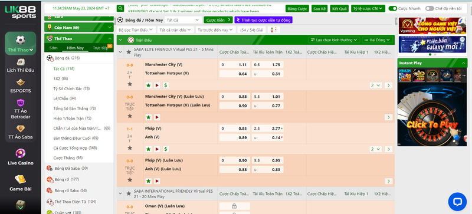Click grey star beside Manchester City (V) 0-0 2H
The width and height of the screenshot is (472, 214).
pos(130,84)
